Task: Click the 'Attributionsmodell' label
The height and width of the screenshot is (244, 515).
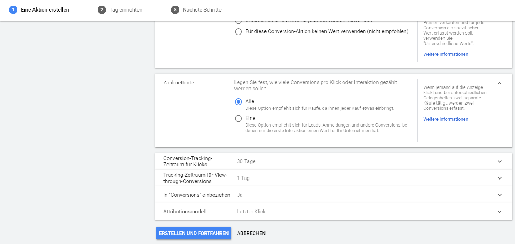Action: [185, 212]
